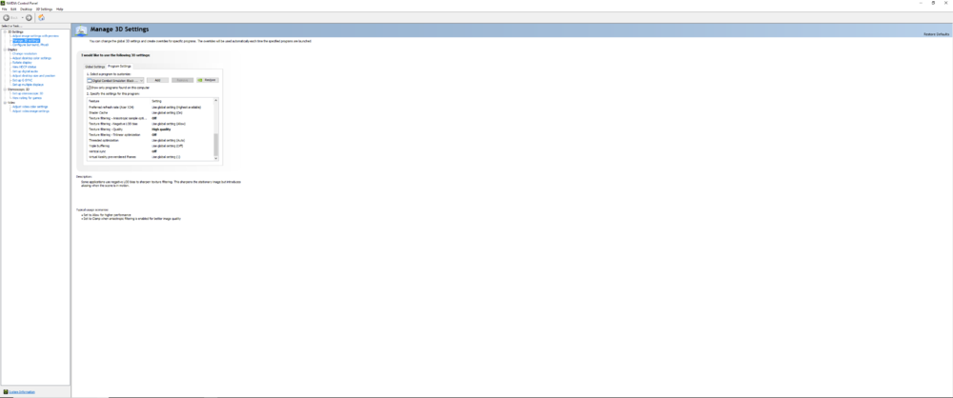953x398 pixels.
Task: Click the High quality setting value
Action: click(161, 129)
